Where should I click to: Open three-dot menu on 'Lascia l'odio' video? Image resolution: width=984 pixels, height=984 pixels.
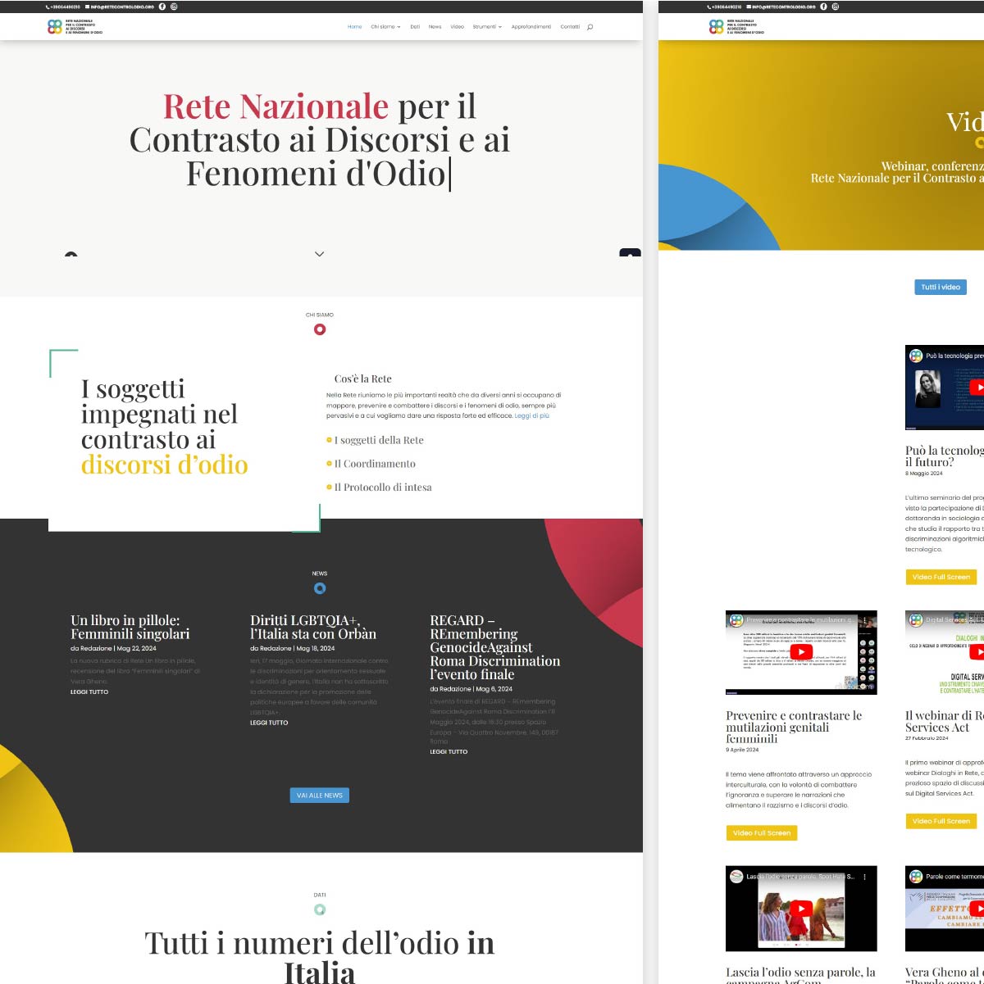[x=864, y=877]
